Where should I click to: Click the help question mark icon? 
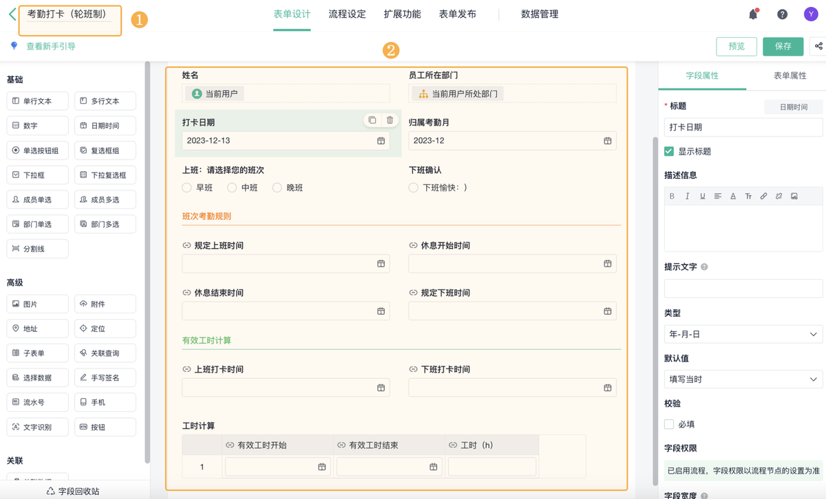tap(782, 14)
